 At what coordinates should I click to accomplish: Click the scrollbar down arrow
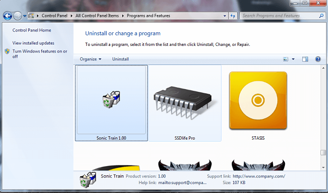pyautogui.click(x=323, y=168)
